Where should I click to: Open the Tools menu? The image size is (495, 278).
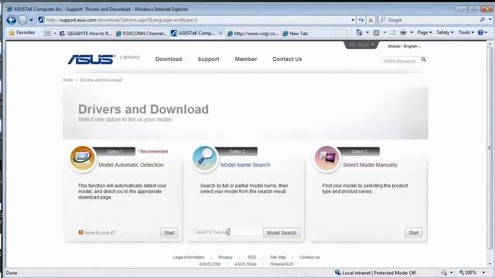tap(466, 32)
